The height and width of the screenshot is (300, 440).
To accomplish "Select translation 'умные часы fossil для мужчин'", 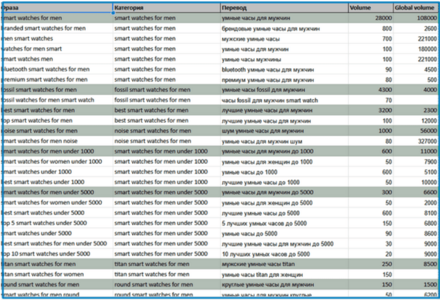I will (x=284, y=90).
